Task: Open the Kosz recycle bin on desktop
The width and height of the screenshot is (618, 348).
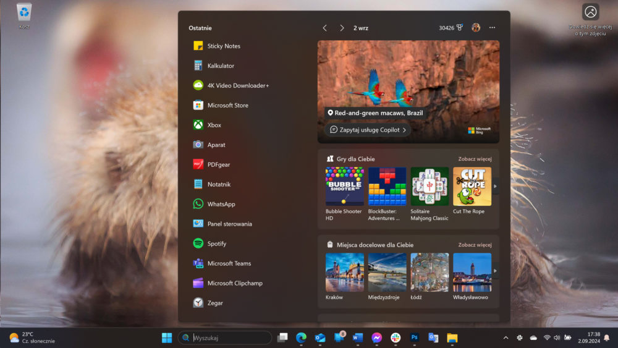Action: (x=24, y=16)
